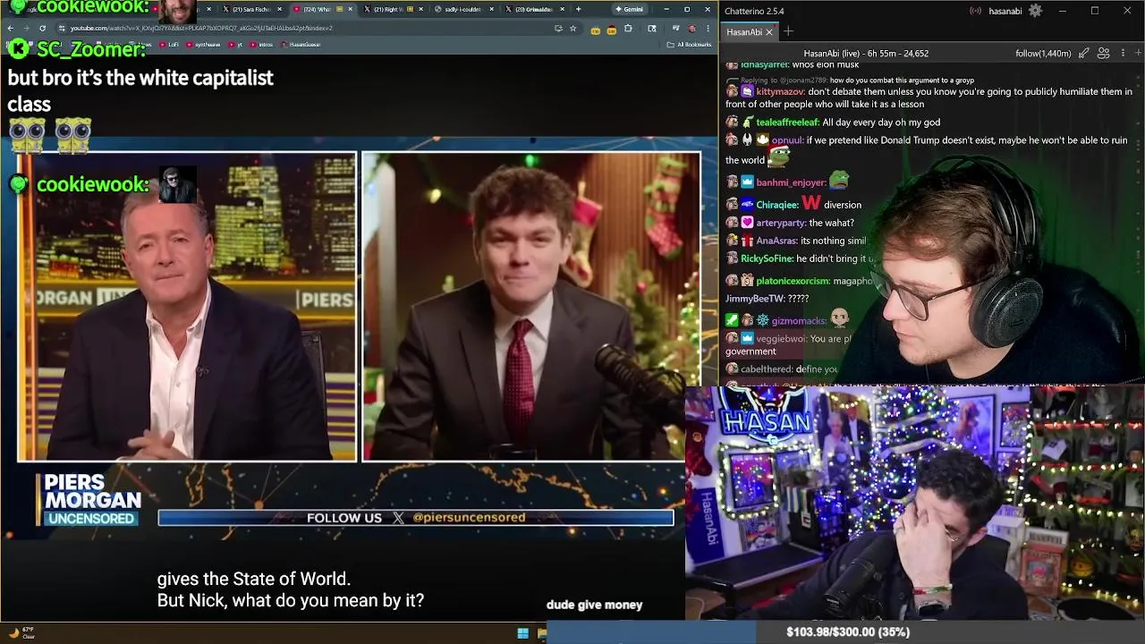Switch to the Sara Fischer X tab
1145x644 pixels.
coord(250,9)
